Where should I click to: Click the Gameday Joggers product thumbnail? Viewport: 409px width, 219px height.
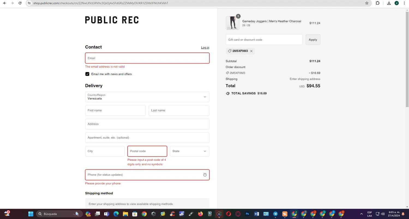pos(233,23)
